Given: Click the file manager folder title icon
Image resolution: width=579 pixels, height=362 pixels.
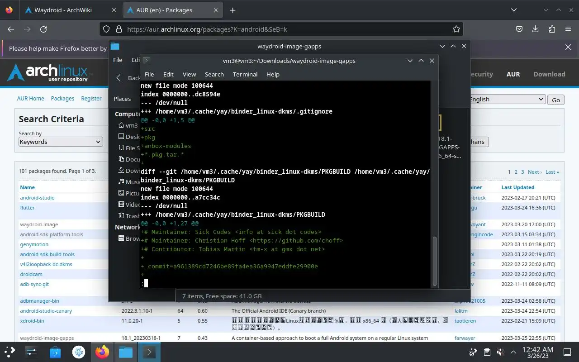Looking at the screenshot, I should 115,46.
